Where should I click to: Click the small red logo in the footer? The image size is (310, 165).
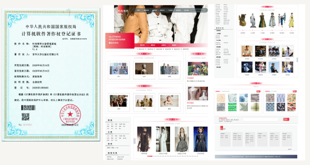(x=221, y=128)
